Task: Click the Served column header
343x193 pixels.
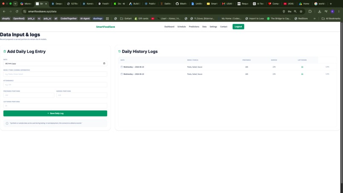Action: click(274, 60)
